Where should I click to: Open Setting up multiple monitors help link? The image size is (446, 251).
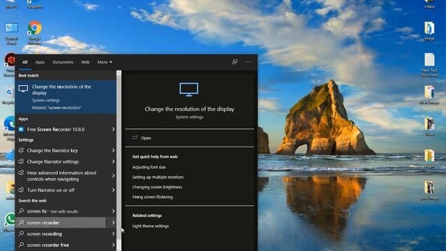tap(158, 177)
